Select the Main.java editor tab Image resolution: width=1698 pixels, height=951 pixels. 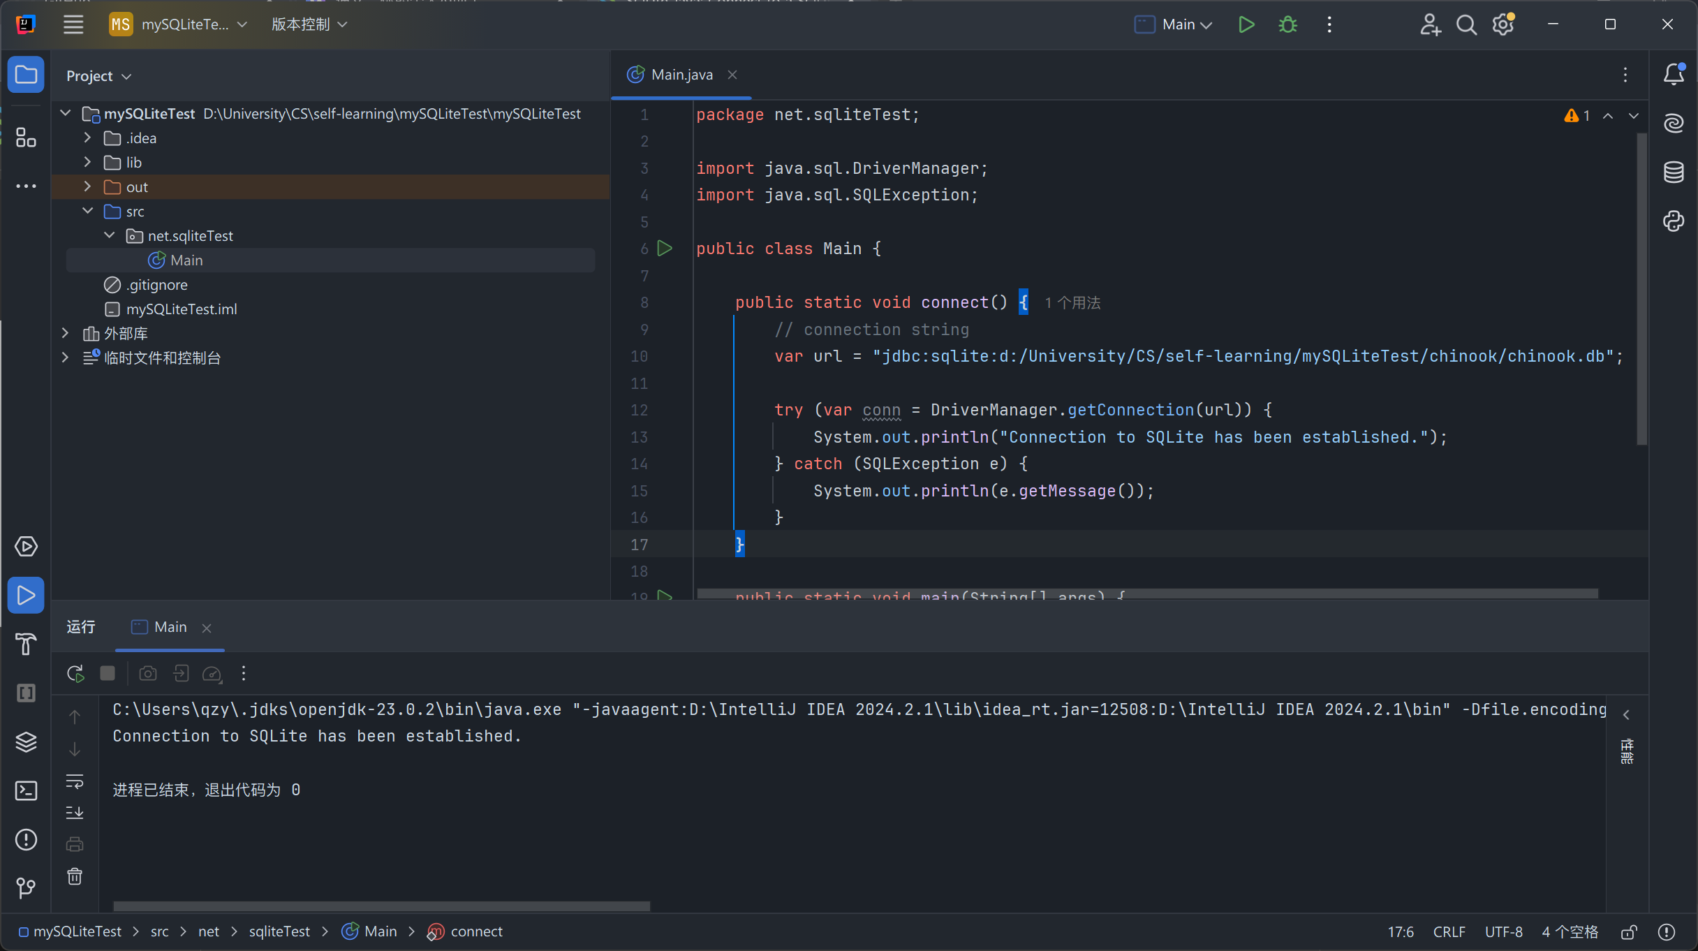[681, 75]
